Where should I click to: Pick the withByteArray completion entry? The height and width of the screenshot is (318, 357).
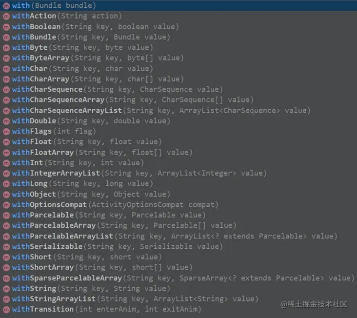(178, 58)
